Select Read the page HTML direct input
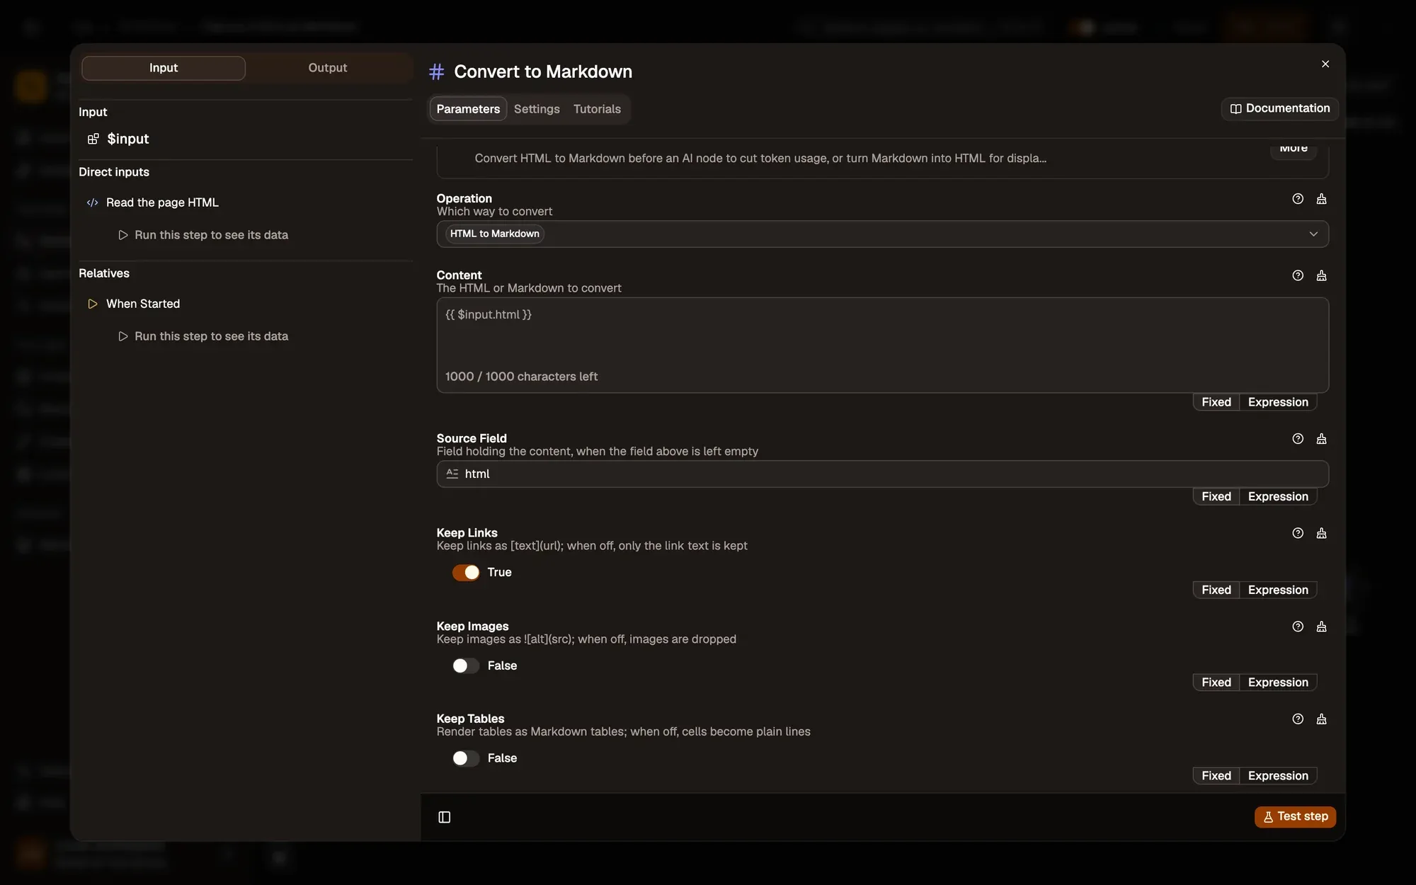This screenshot has width=1416, height=885. (162, 202)
